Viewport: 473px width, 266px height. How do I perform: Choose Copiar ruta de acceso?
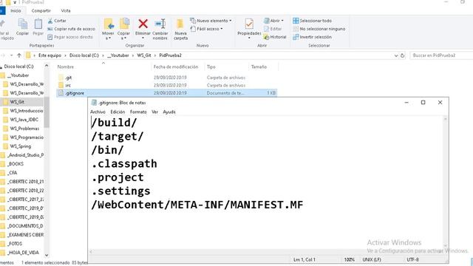tap(71, 29)
